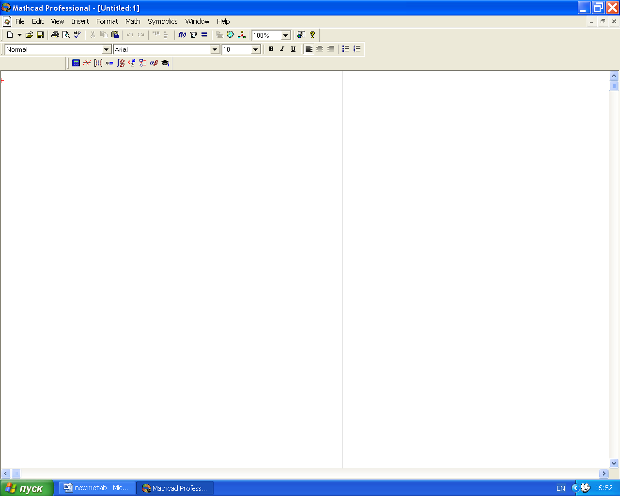Screen dimensions: 620x496
Task: Click the Calculate equals icon
Action: pyautogui.click(x=204, y=35)
